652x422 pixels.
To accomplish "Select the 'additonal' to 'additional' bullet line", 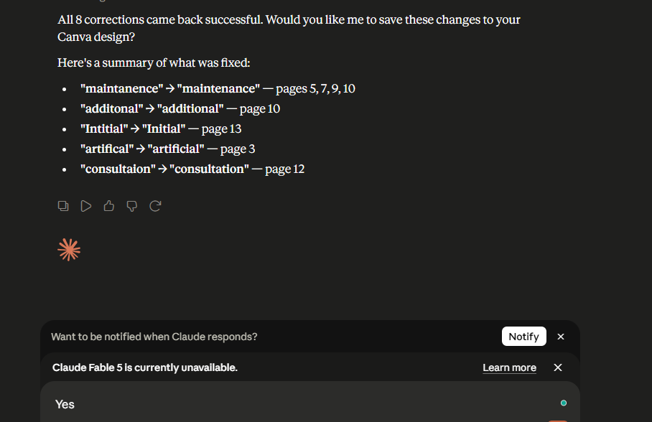I will [180, 109].
